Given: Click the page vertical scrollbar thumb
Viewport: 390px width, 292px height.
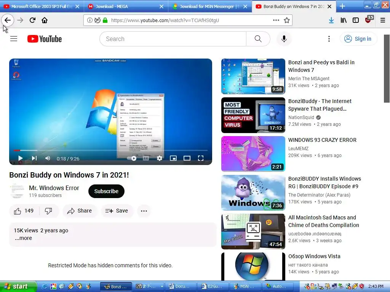Looking at the screenshot, I should 387,68.
